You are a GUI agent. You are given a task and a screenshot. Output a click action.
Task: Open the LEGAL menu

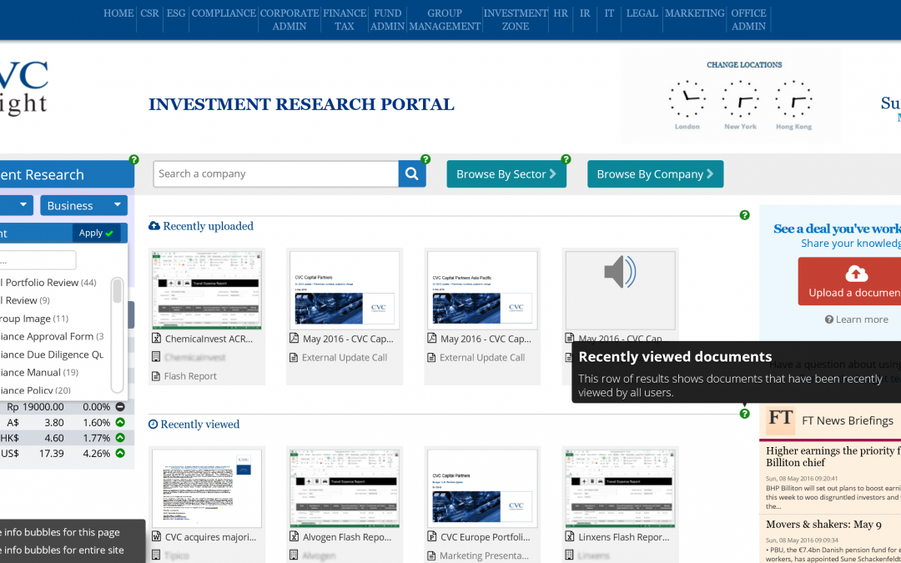click(642, 13)
